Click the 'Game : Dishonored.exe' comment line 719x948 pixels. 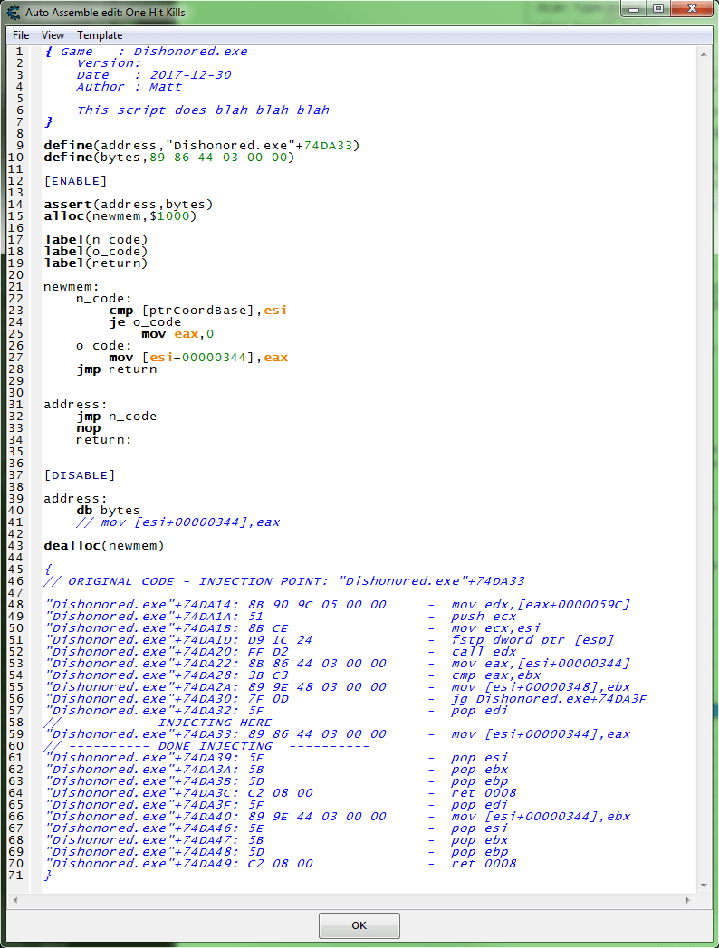(146, 52)
